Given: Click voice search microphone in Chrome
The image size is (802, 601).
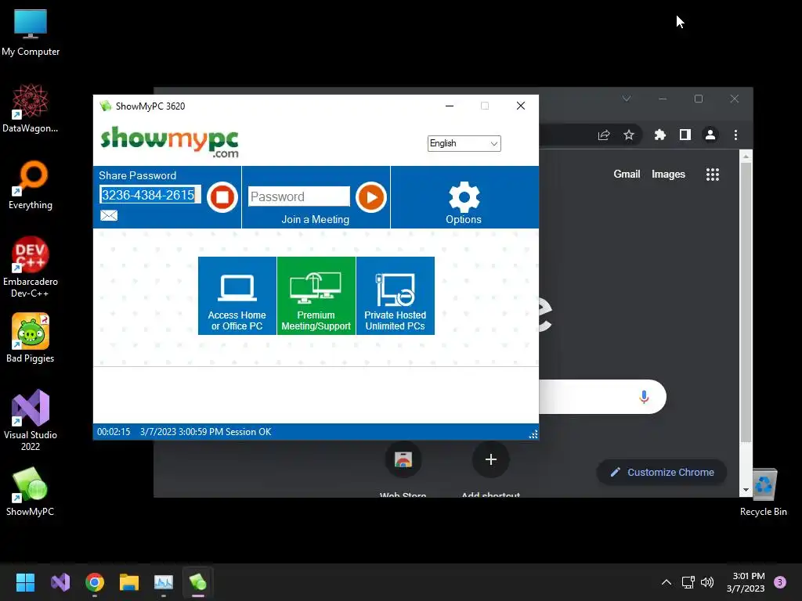Looking at the screenshot, I should click(644, 397).
